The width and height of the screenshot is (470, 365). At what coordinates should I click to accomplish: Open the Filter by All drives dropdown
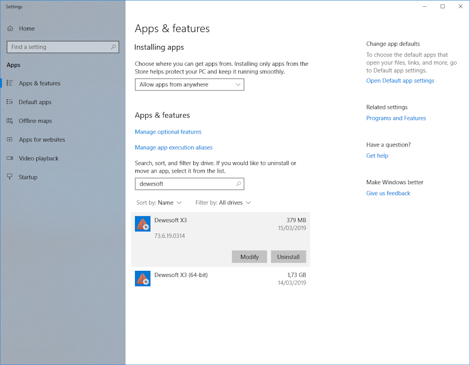point(223,203)
